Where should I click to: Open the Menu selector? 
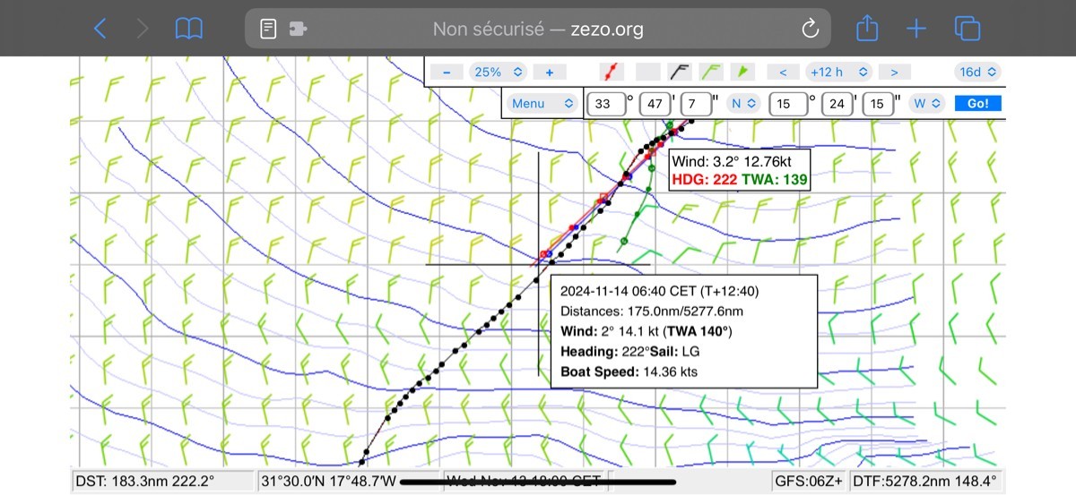(x=542, y=103)
